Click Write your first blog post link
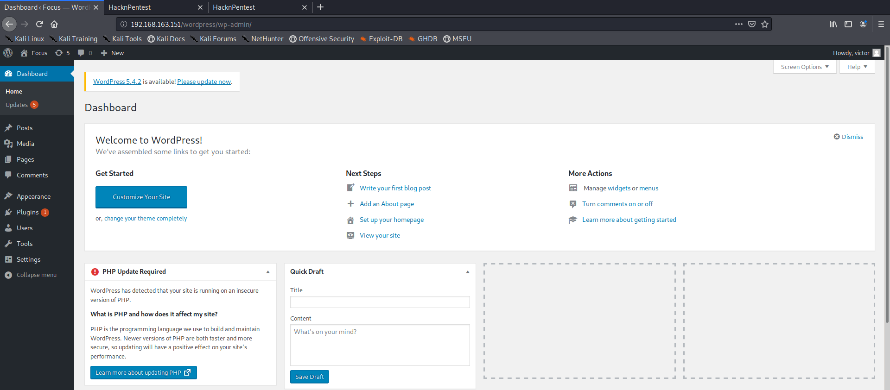Screen dimensions: 890x390 [x=395, y=188]
